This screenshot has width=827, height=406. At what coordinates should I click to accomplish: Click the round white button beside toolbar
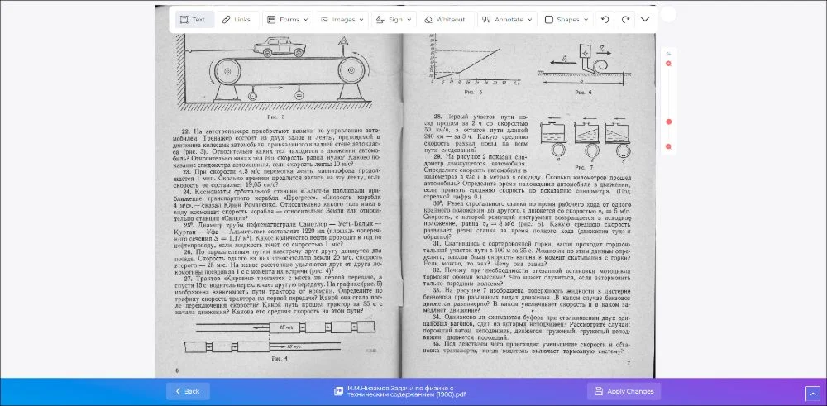668,14
